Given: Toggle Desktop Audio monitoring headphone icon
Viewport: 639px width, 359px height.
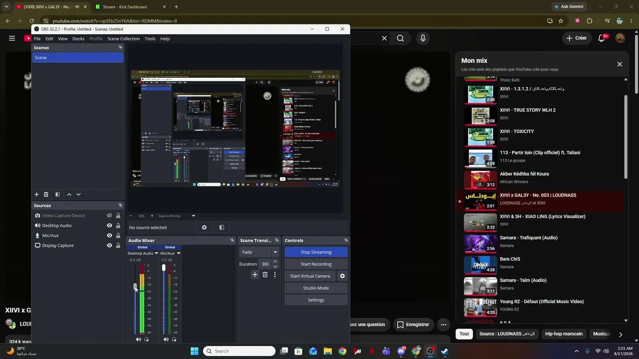Looking at the screenshot, I should pos(146,340).
